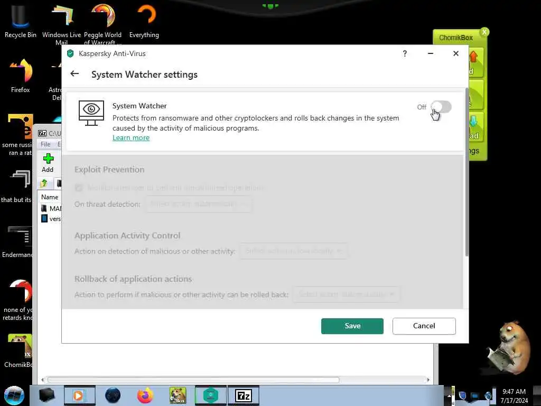Go up one folder in 7-Zip
This screenshot has height=406, width=541.
[x=44, y=183]
